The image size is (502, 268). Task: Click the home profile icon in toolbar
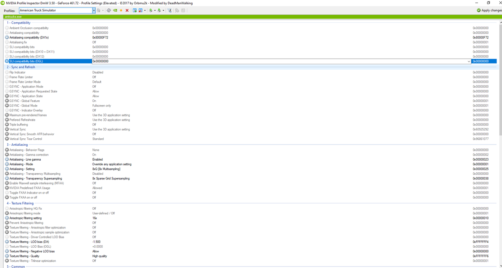click(98, 10)
